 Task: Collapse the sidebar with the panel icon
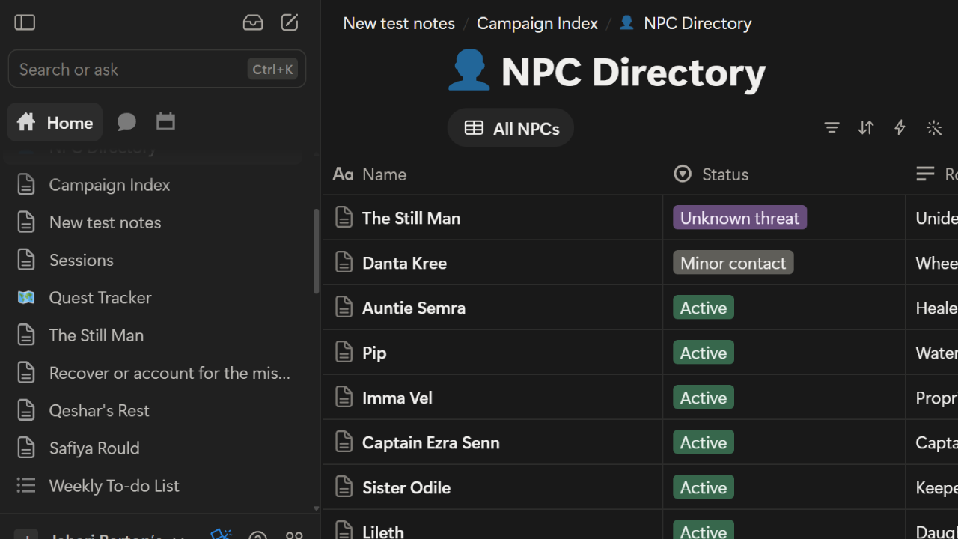coord(25,22)
